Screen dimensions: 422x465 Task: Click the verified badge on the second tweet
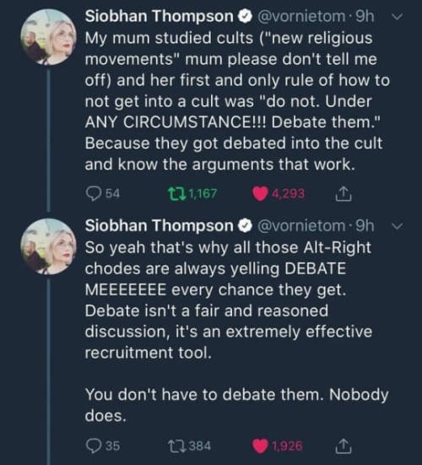click(x=246, y=226)
